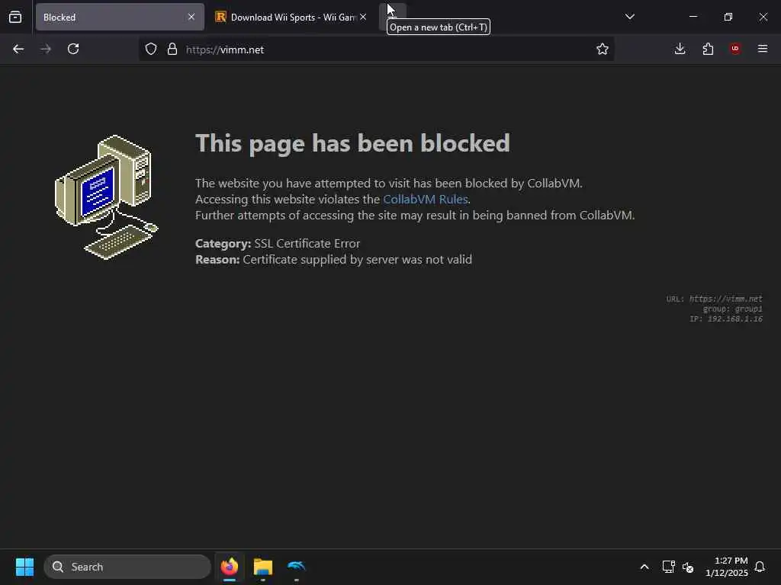Minimize the Firefox window
The image size is (781, 585).
[x=693, y=17]
